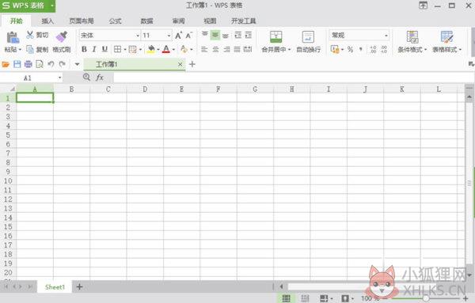Click the Table Style (表格样式) icon
Image resolution: width=475 pixels, height=303 pixels.
(x=446, y=37)
